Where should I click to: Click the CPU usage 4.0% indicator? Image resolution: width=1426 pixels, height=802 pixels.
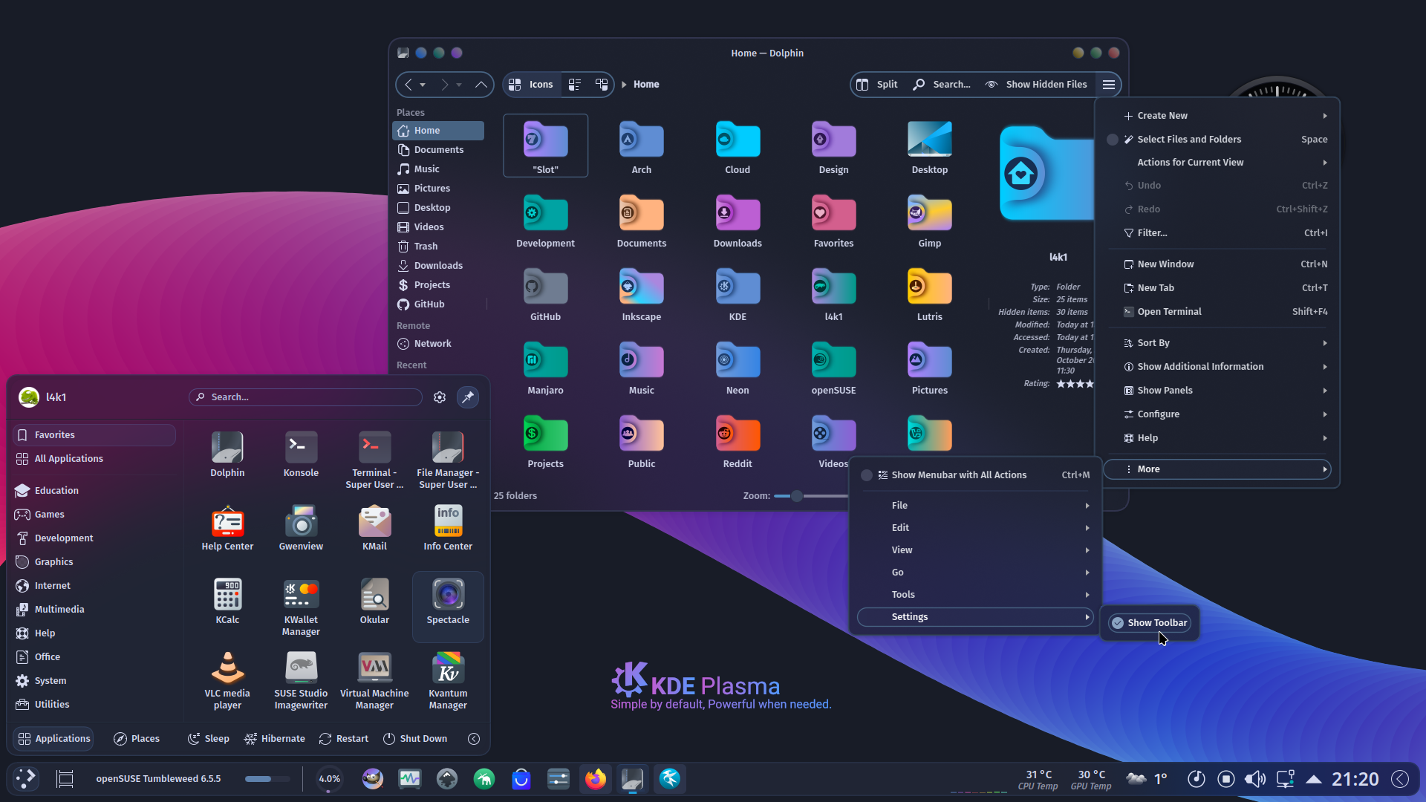329,779
